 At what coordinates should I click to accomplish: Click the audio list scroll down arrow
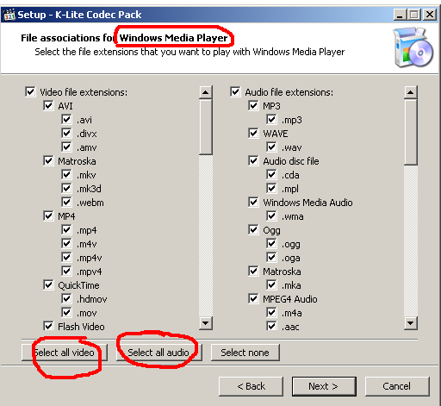[x=411, y=323]
